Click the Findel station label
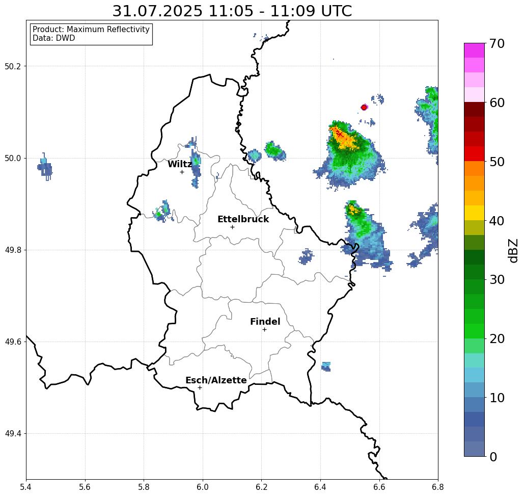 (265, 322)
